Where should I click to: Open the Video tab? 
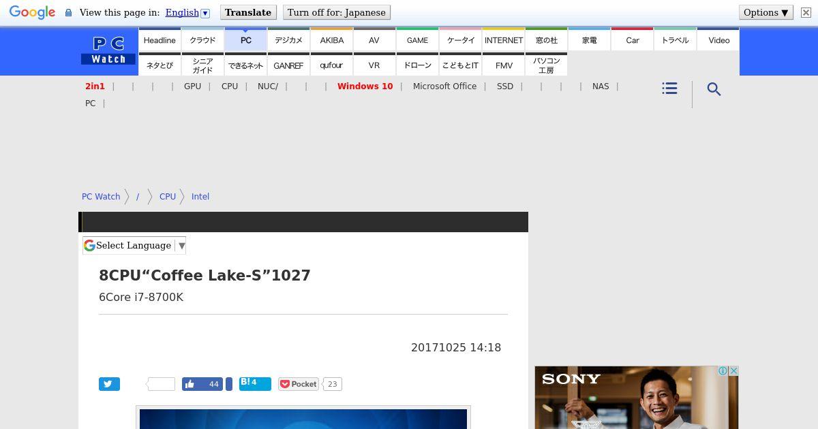(718, 39)
